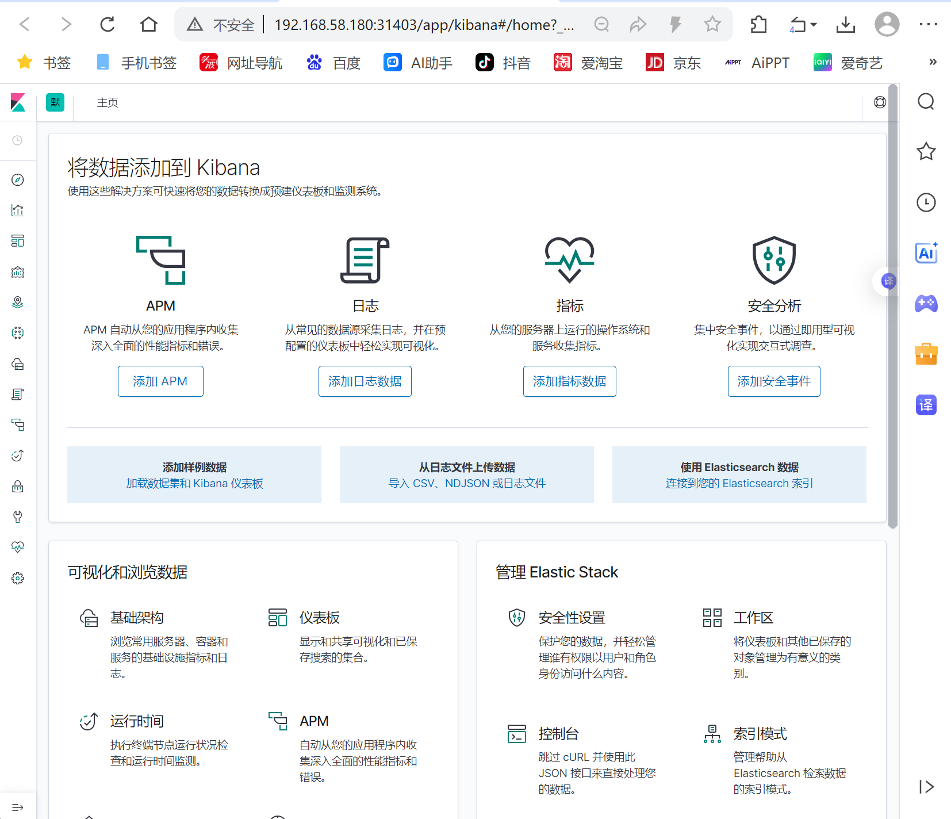Open APM entry in visualize section
The height and width of the screenshot is (819, 951).
(314, 721)
